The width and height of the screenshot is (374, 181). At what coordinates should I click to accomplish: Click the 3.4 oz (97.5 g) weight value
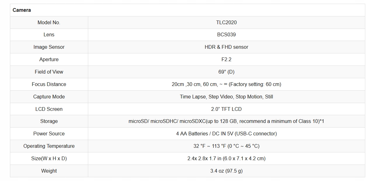click(x=226, y=171)
